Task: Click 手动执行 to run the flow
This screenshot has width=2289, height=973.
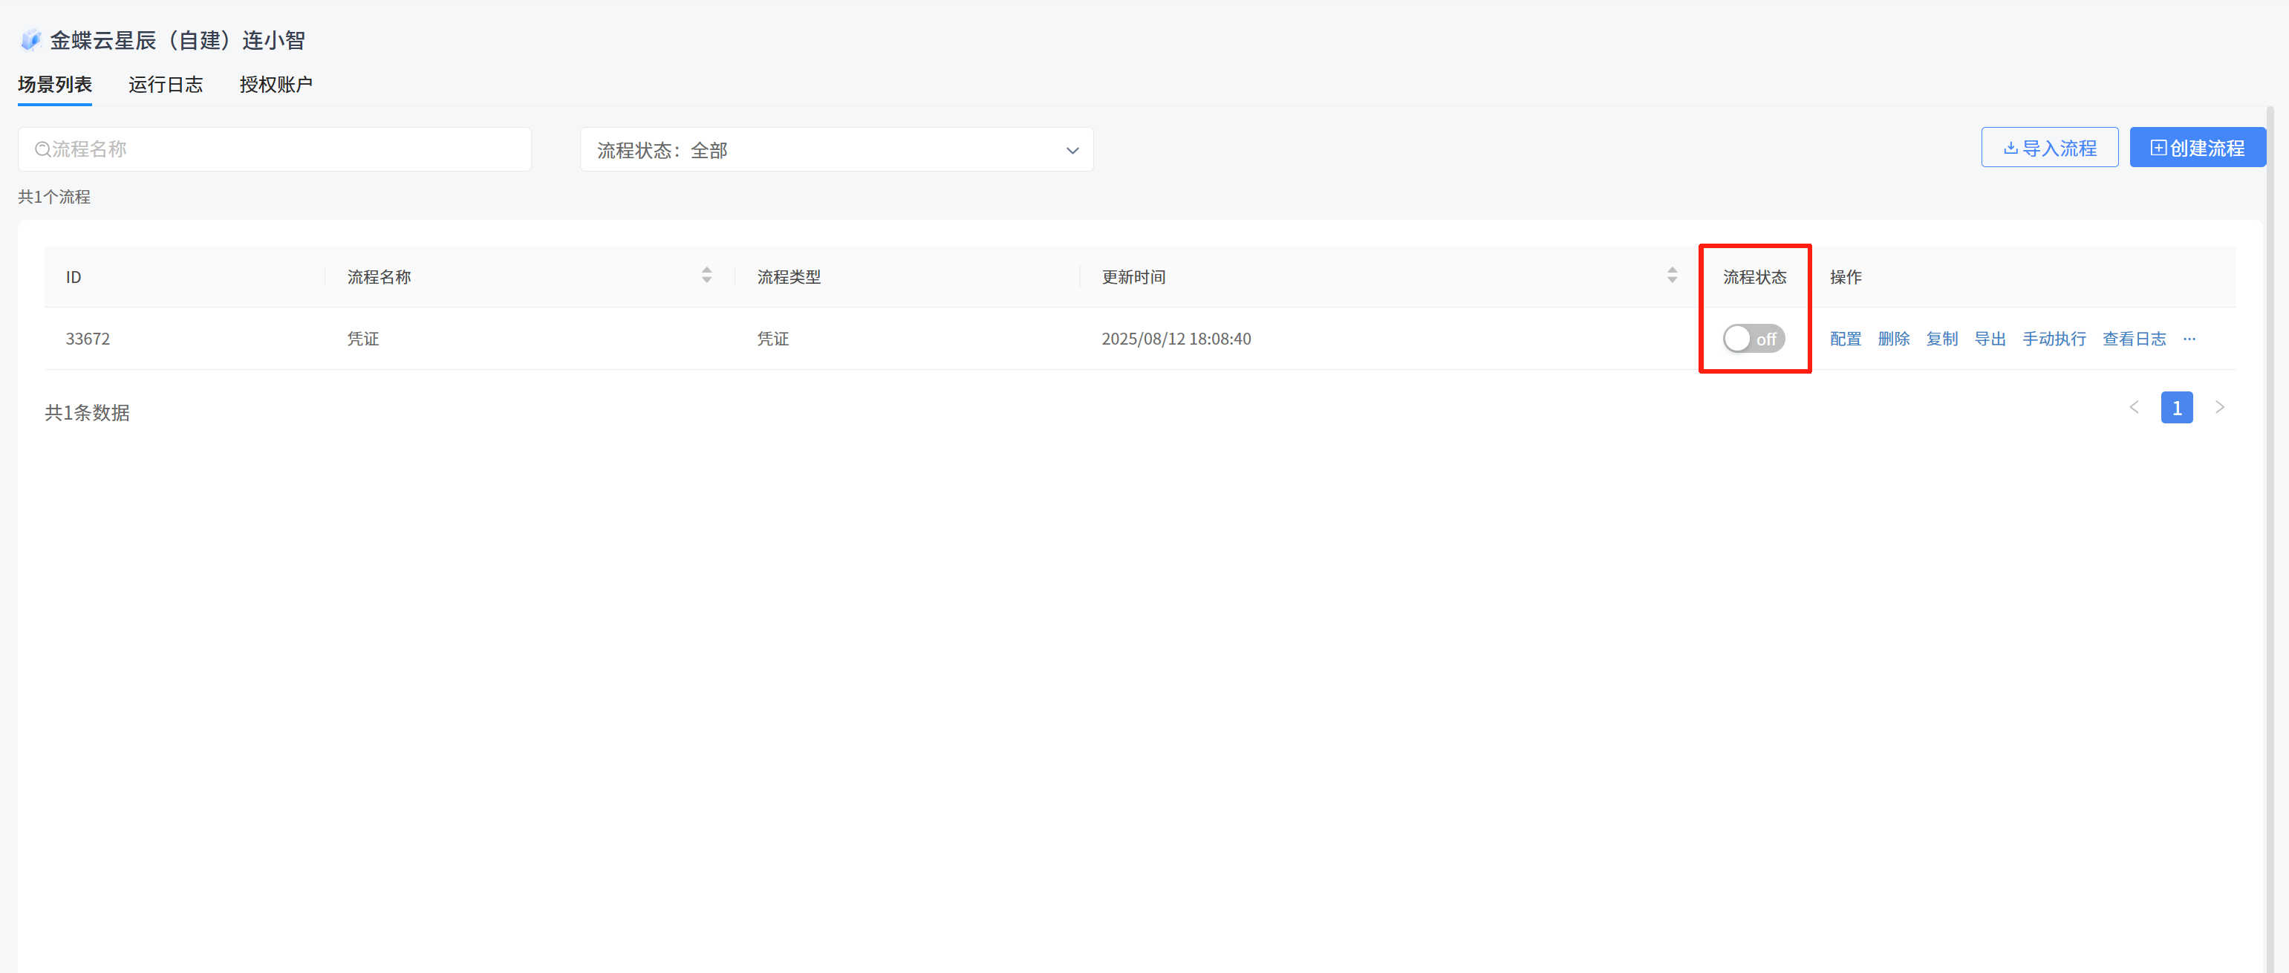Action: [2054, 339]
